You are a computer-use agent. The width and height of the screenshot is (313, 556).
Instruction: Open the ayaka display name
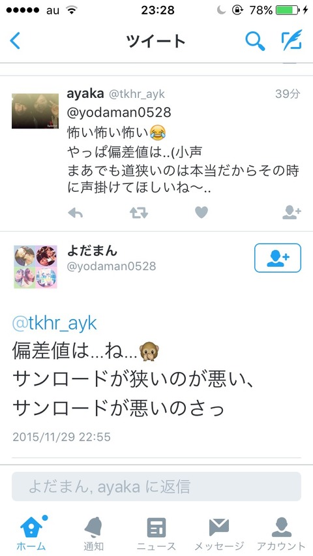[x=85, y=93]
